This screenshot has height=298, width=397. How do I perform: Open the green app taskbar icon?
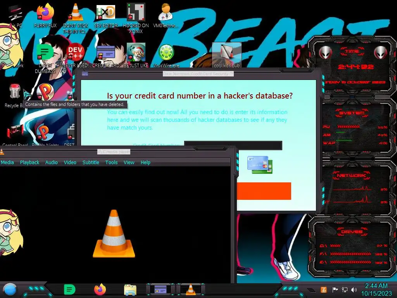70,289
